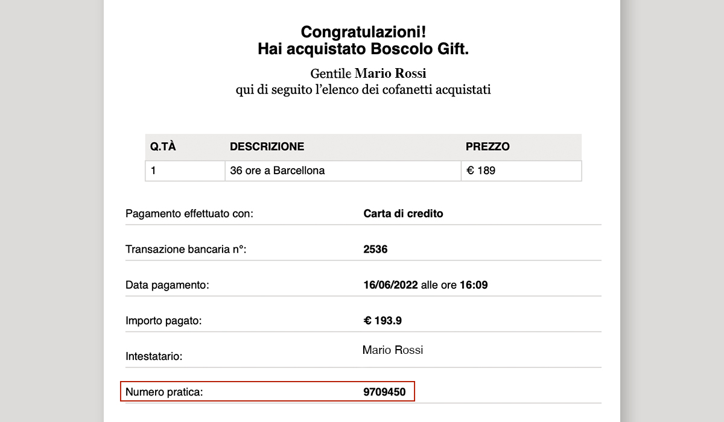
Task: Click the 'Numero pratica:' label
Action: pos(164,392)
